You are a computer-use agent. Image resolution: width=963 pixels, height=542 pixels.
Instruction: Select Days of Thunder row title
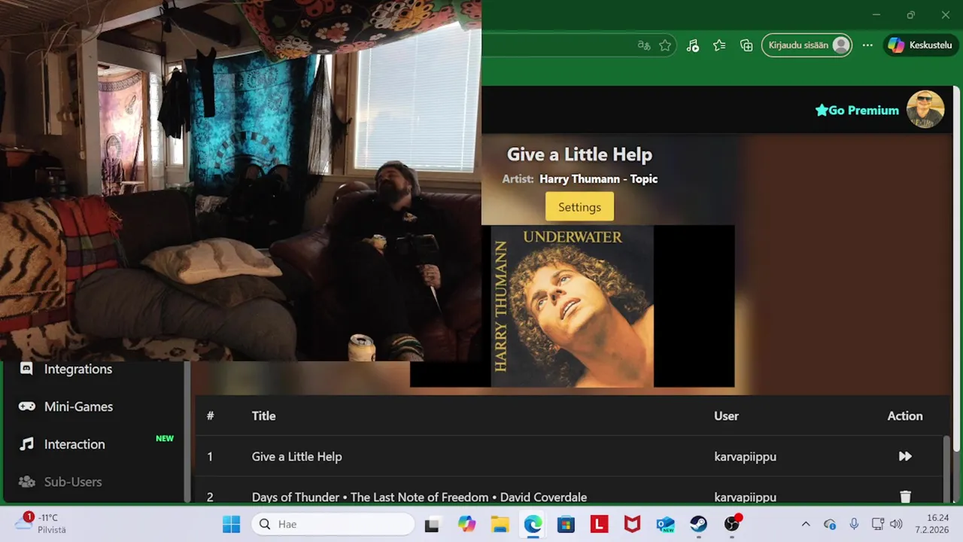point(419,497)
